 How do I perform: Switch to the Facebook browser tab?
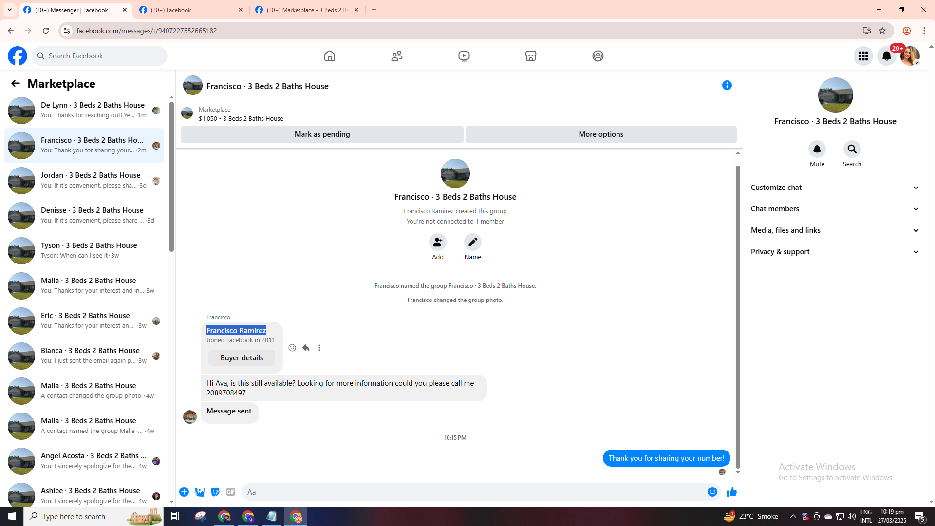pyautogui.click(x=191, y=10)
